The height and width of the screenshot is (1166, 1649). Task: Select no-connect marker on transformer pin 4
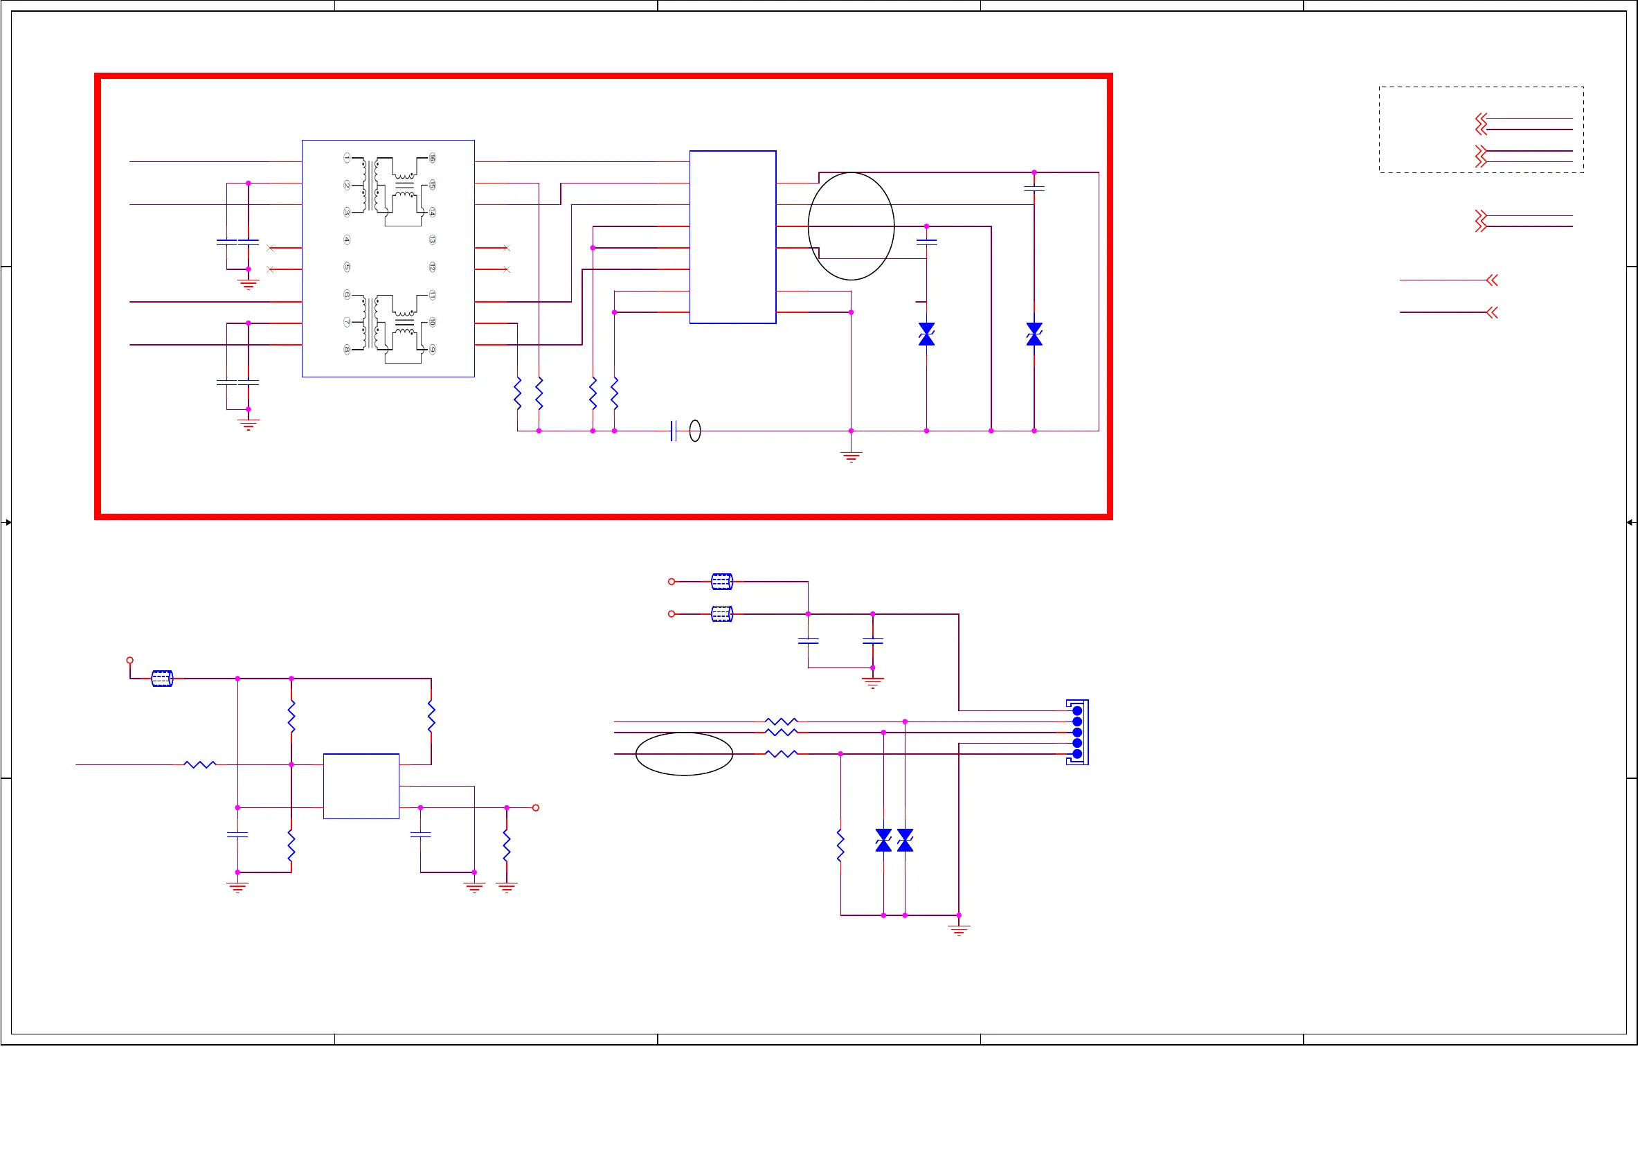(x=270, y=248)
